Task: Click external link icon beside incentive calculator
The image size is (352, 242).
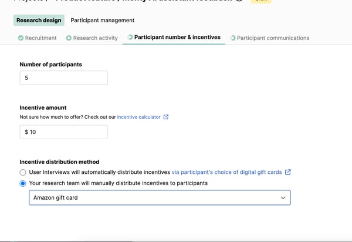Action: pyautogui.click(x=166, y=117)
